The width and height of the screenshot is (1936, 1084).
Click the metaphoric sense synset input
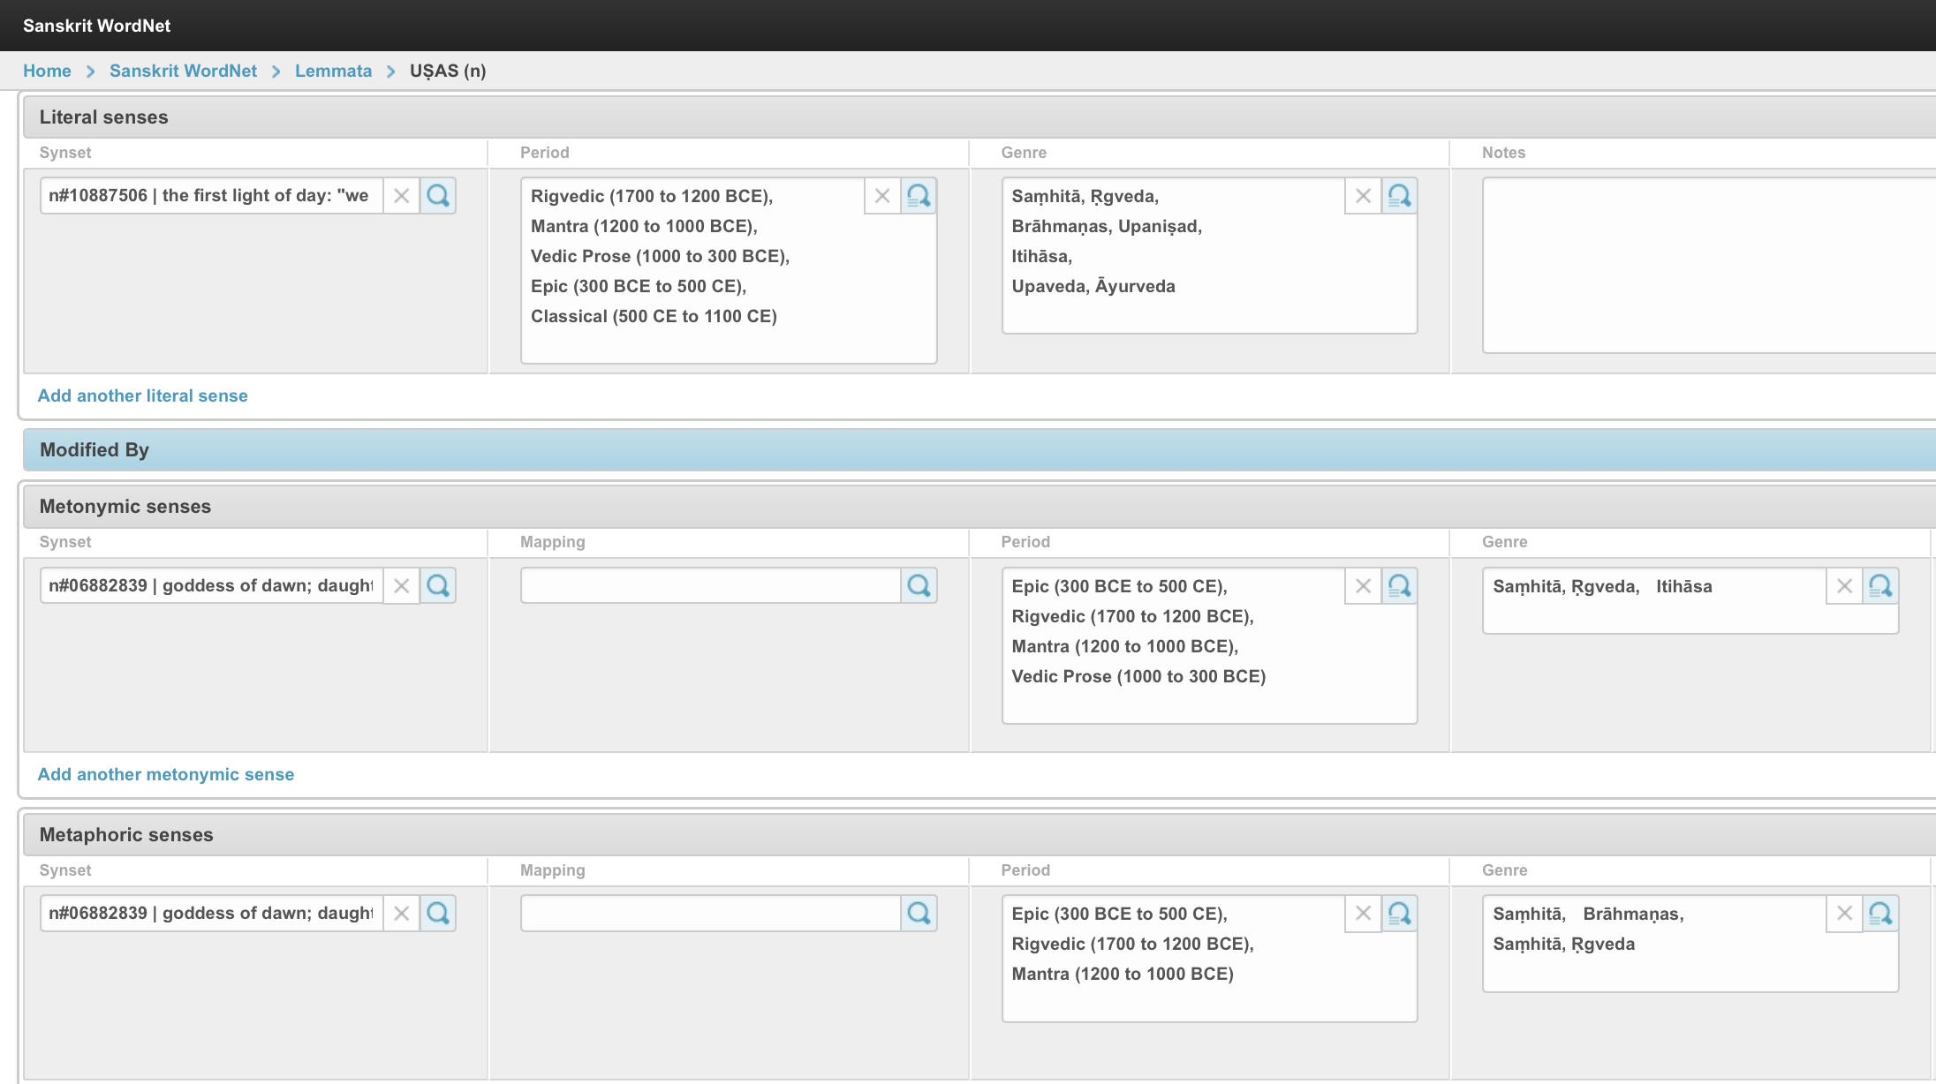[x=211, y=913]
